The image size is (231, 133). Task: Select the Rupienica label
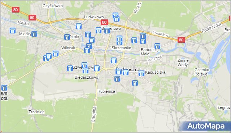pyautogui.click(x=106, y=92)
